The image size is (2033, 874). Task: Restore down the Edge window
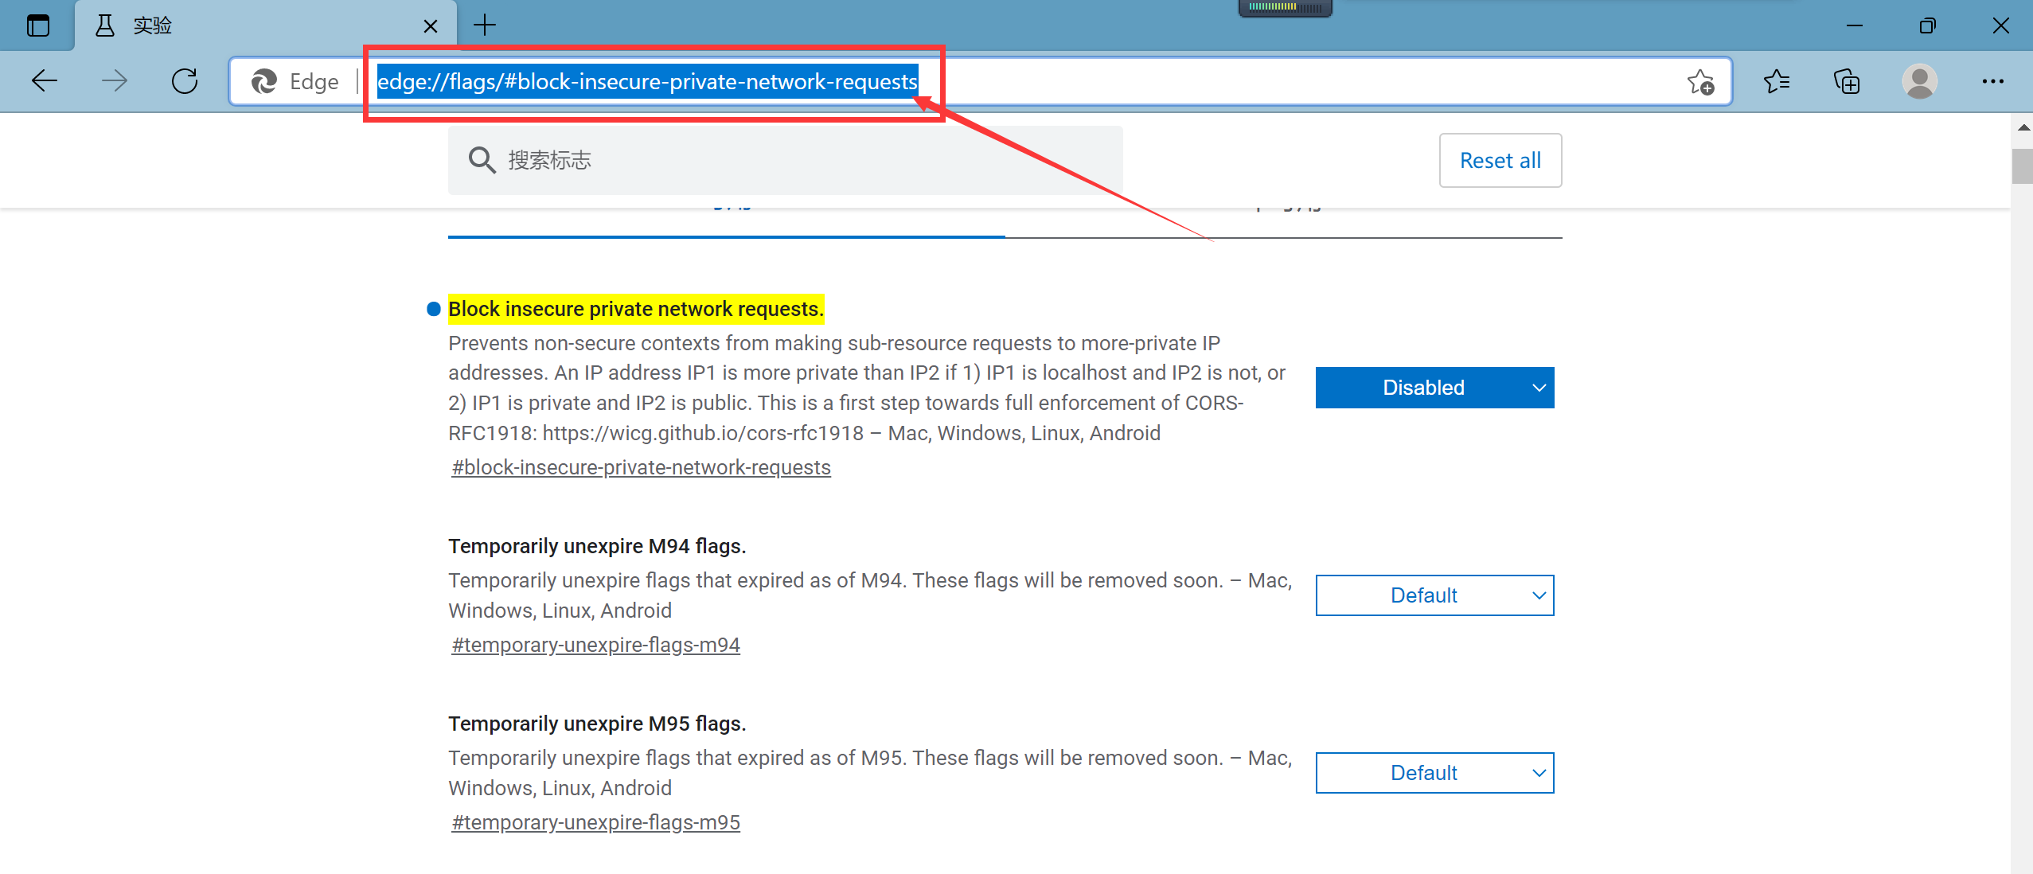tap(1927, 25)
